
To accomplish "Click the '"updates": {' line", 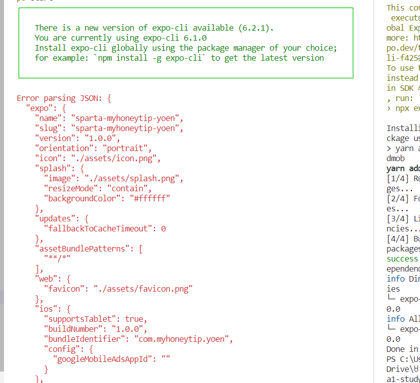I will click(x=62, y=219).
